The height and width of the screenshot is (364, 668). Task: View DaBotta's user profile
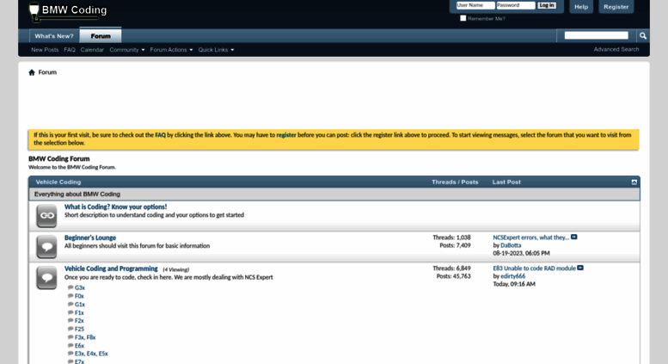coord(511,245)
